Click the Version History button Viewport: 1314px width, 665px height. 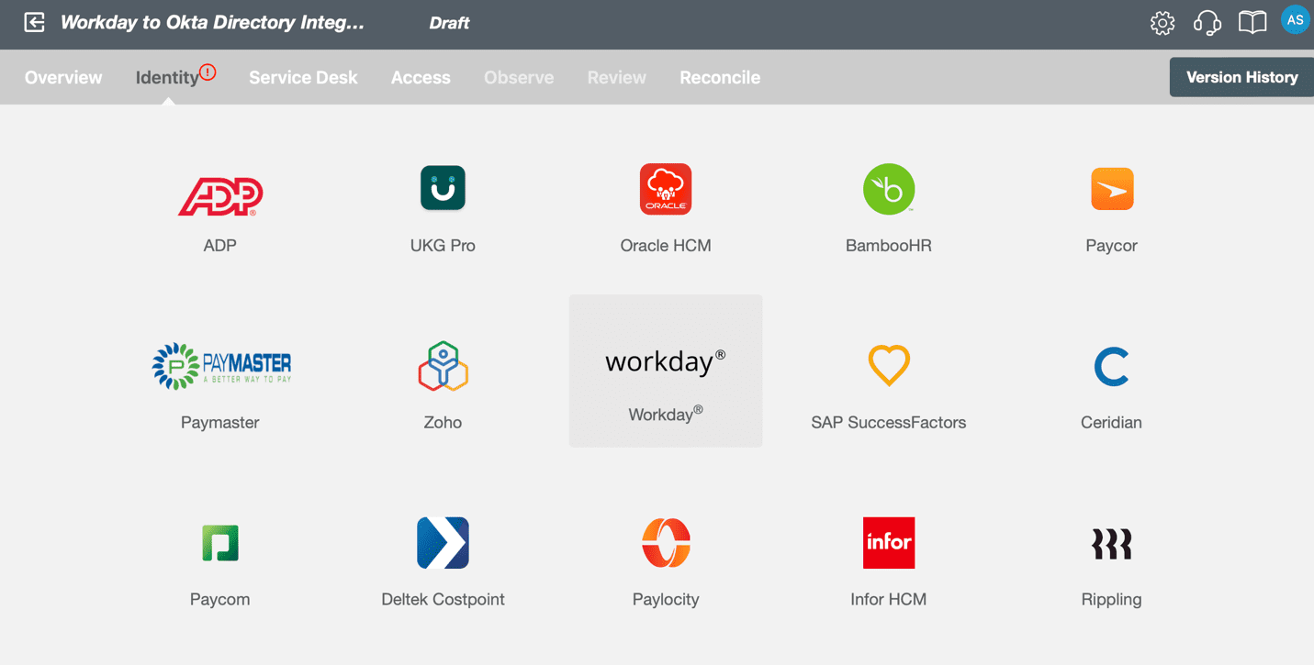point(1241,78)
